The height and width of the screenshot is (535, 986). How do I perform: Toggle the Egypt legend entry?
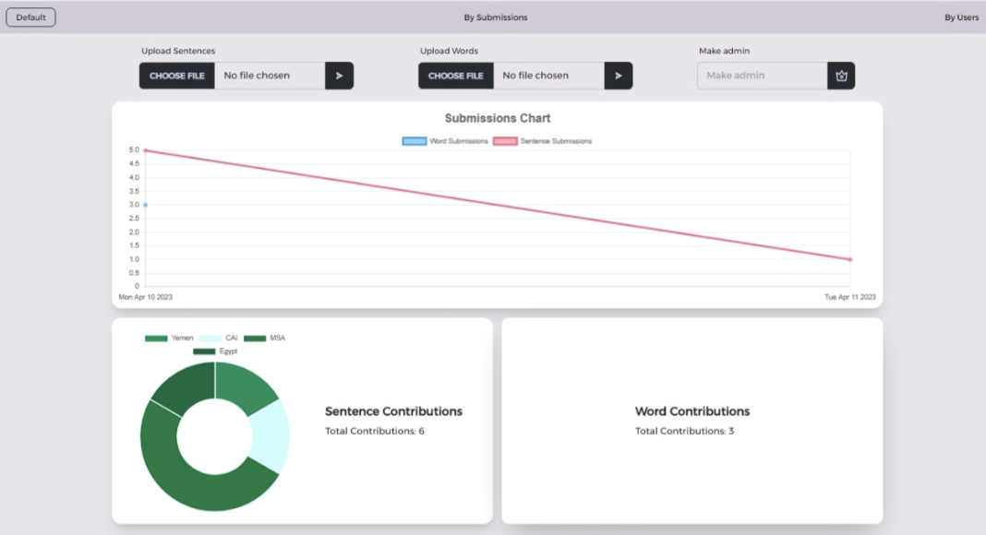pyautogui.click(x=215, y=351)
